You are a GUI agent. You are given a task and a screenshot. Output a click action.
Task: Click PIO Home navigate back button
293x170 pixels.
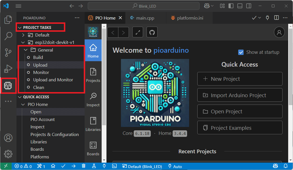113,32
